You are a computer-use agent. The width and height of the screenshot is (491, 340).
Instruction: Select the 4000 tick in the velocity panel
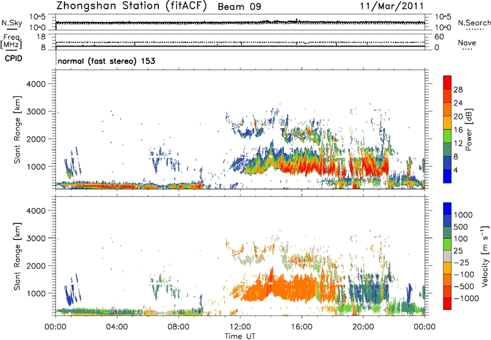(x=36, y=211)
